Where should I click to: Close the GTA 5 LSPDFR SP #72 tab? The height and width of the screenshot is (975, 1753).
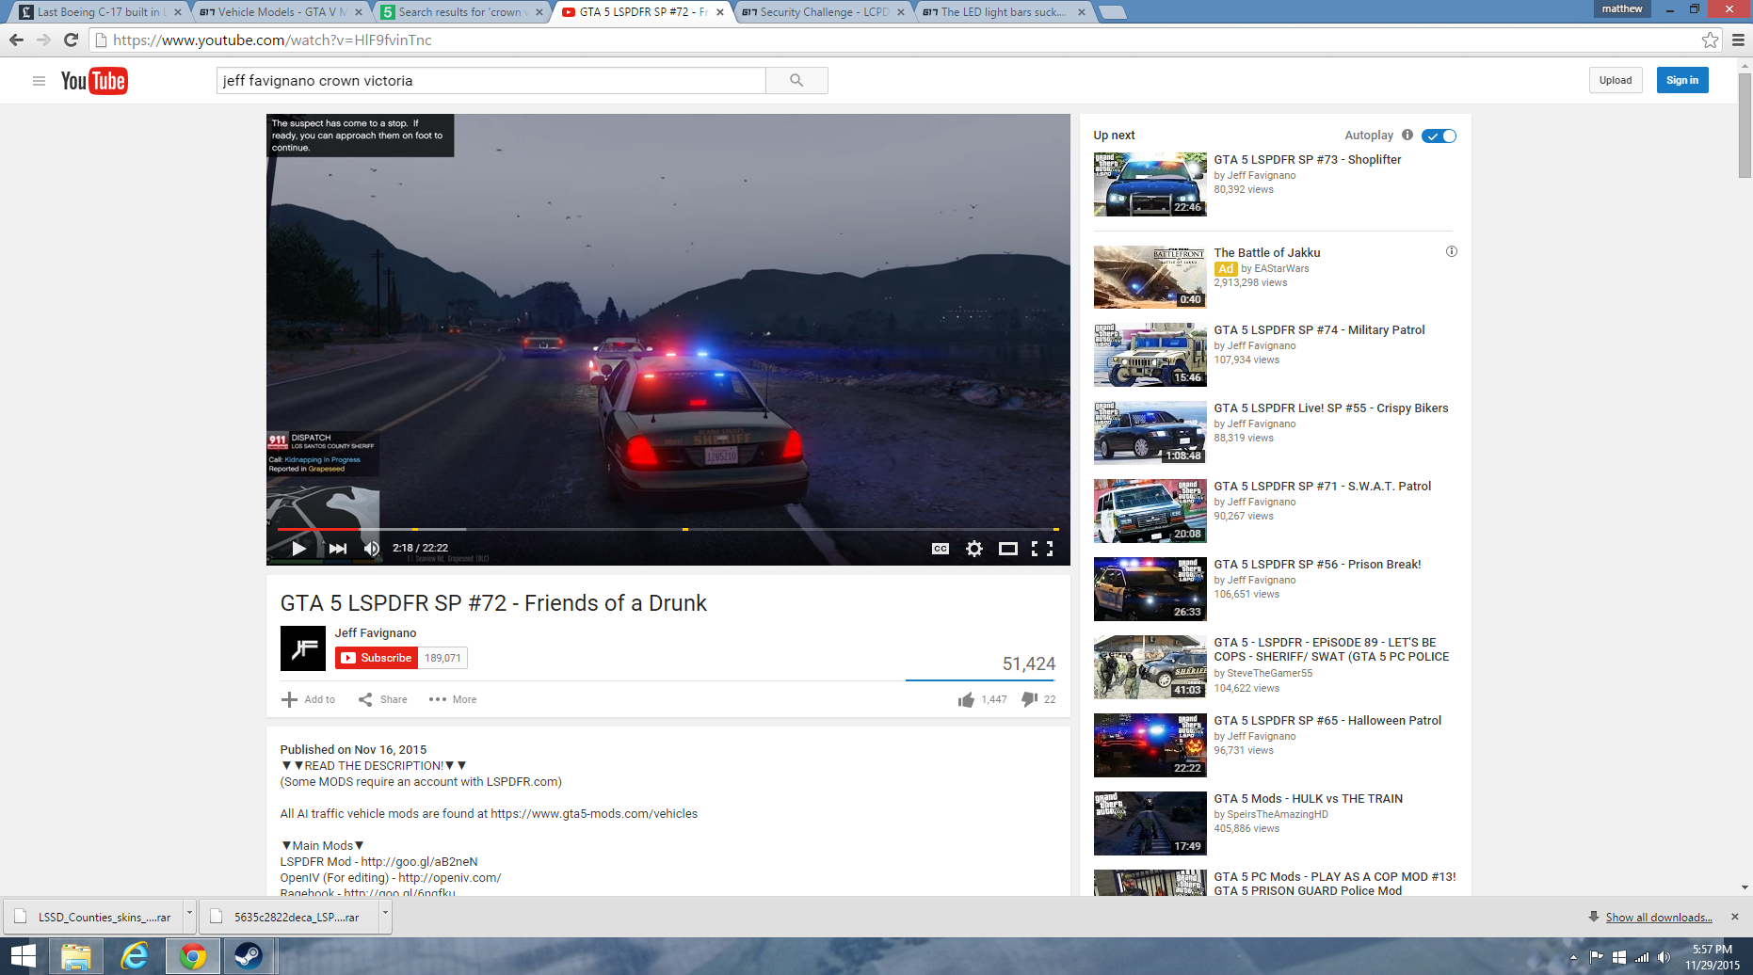[720, 12]
